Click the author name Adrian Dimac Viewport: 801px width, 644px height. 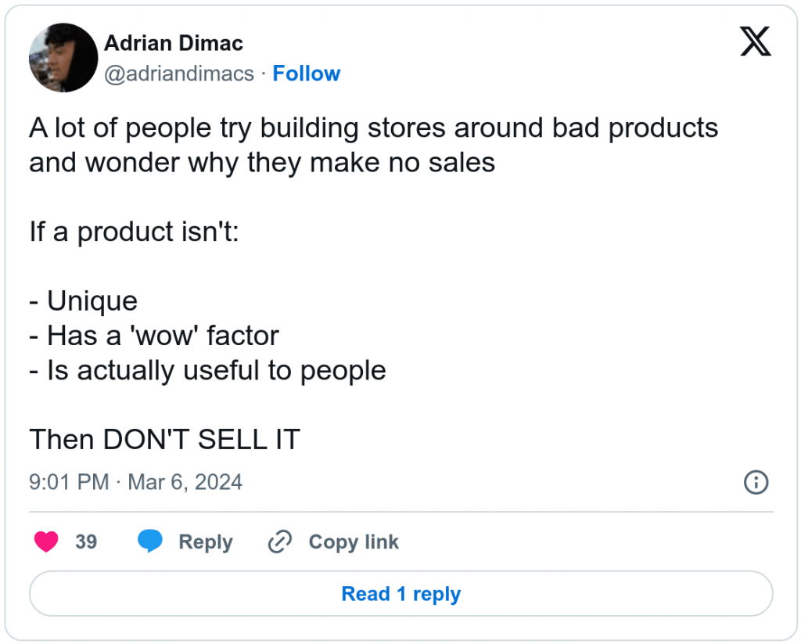point(173,43)
